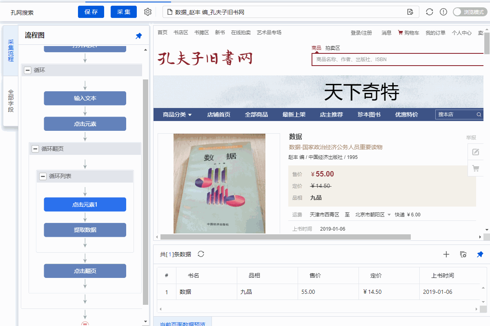
Task: Open the 优惠特价 shop menu item
Action: 407,115
